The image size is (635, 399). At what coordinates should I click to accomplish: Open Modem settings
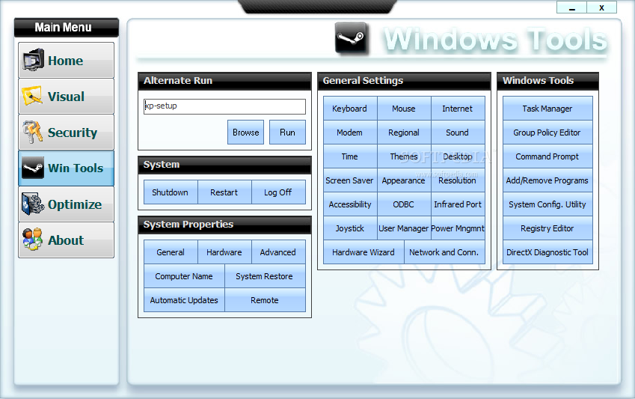point(350,133)
